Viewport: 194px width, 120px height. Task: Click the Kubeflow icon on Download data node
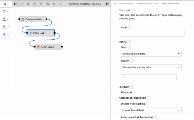coord(23,19)
